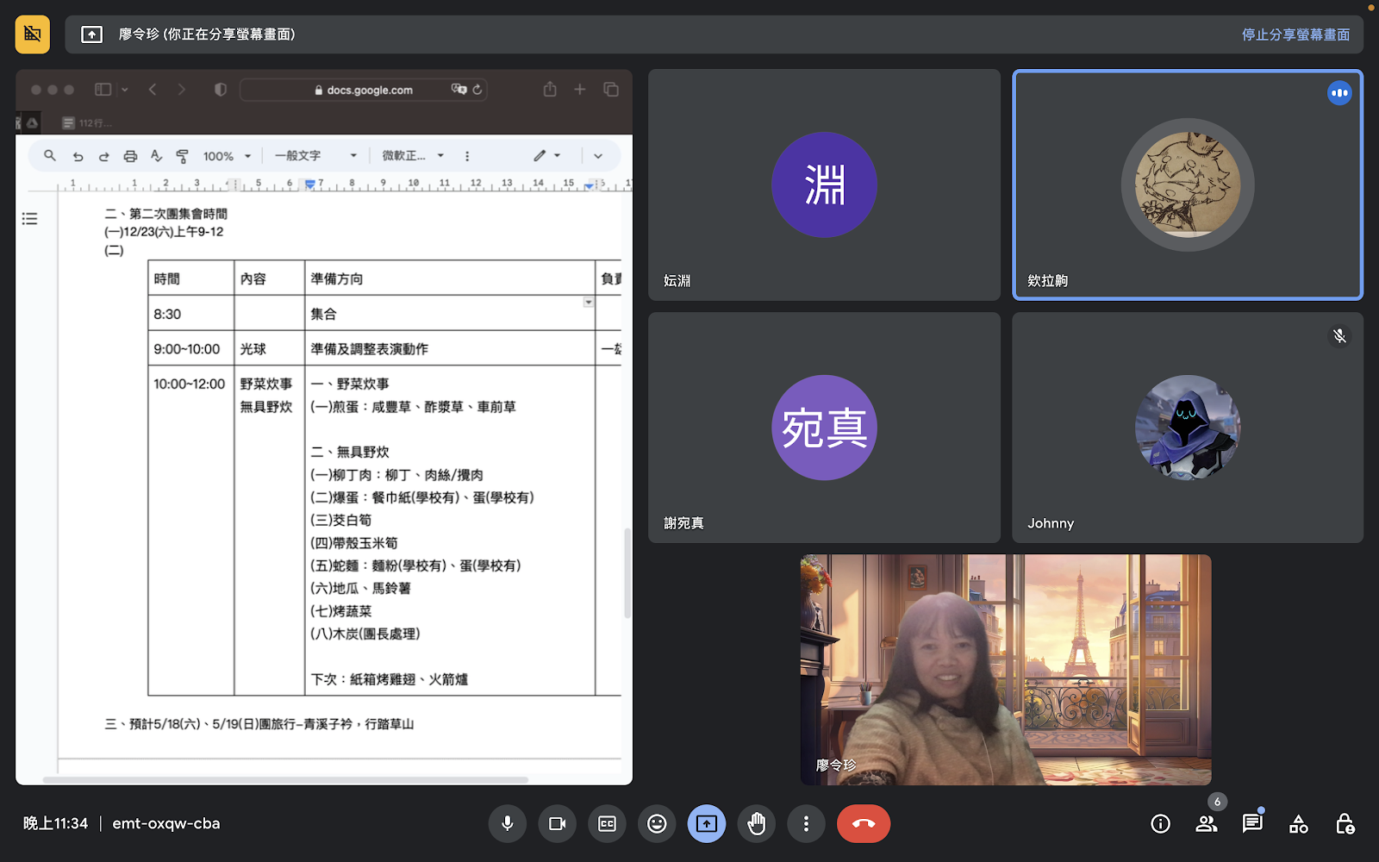Click muted microphone icon on Johnny tile
This screenshot has height=862, width=1379.
click(x=1339, y=336)
